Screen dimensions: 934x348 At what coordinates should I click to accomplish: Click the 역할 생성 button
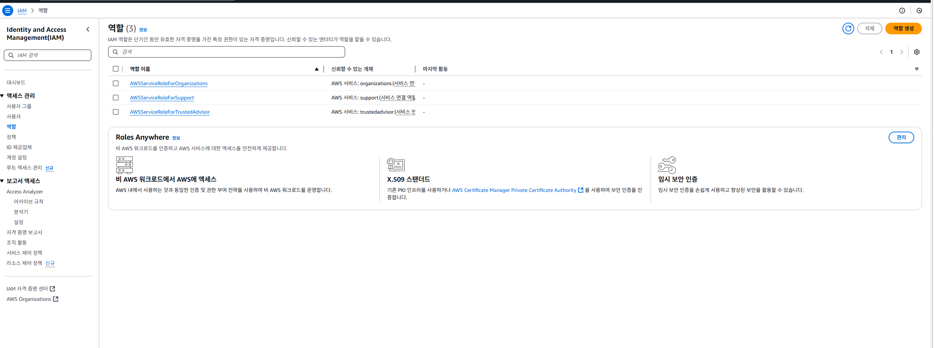pos(903,29)
